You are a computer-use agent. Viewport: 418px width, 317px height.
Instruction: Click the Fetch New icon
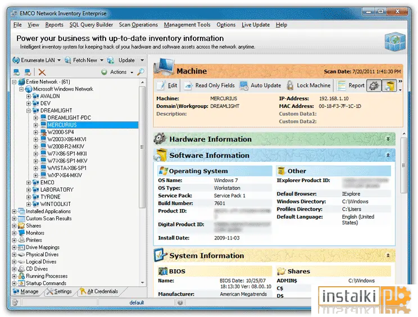[x=68, y=61]
